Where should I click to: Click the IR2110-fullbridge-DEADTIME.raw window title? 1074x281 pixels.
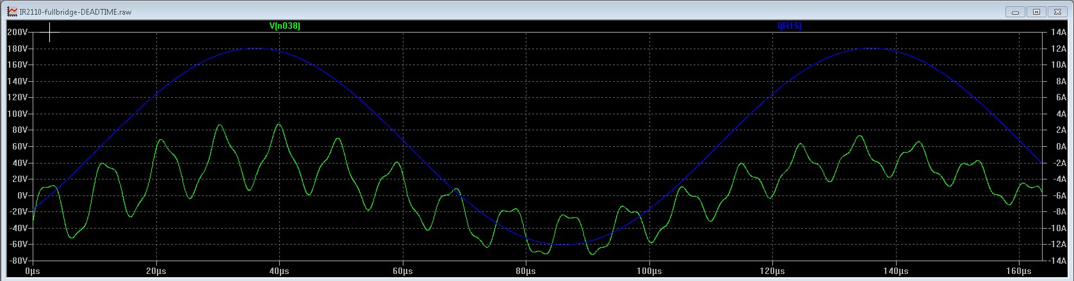click(x=76, y=12)
